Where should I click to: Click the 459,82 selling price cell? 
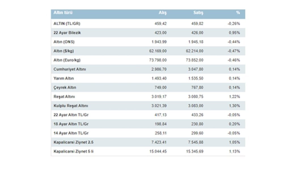pos(197,24)
